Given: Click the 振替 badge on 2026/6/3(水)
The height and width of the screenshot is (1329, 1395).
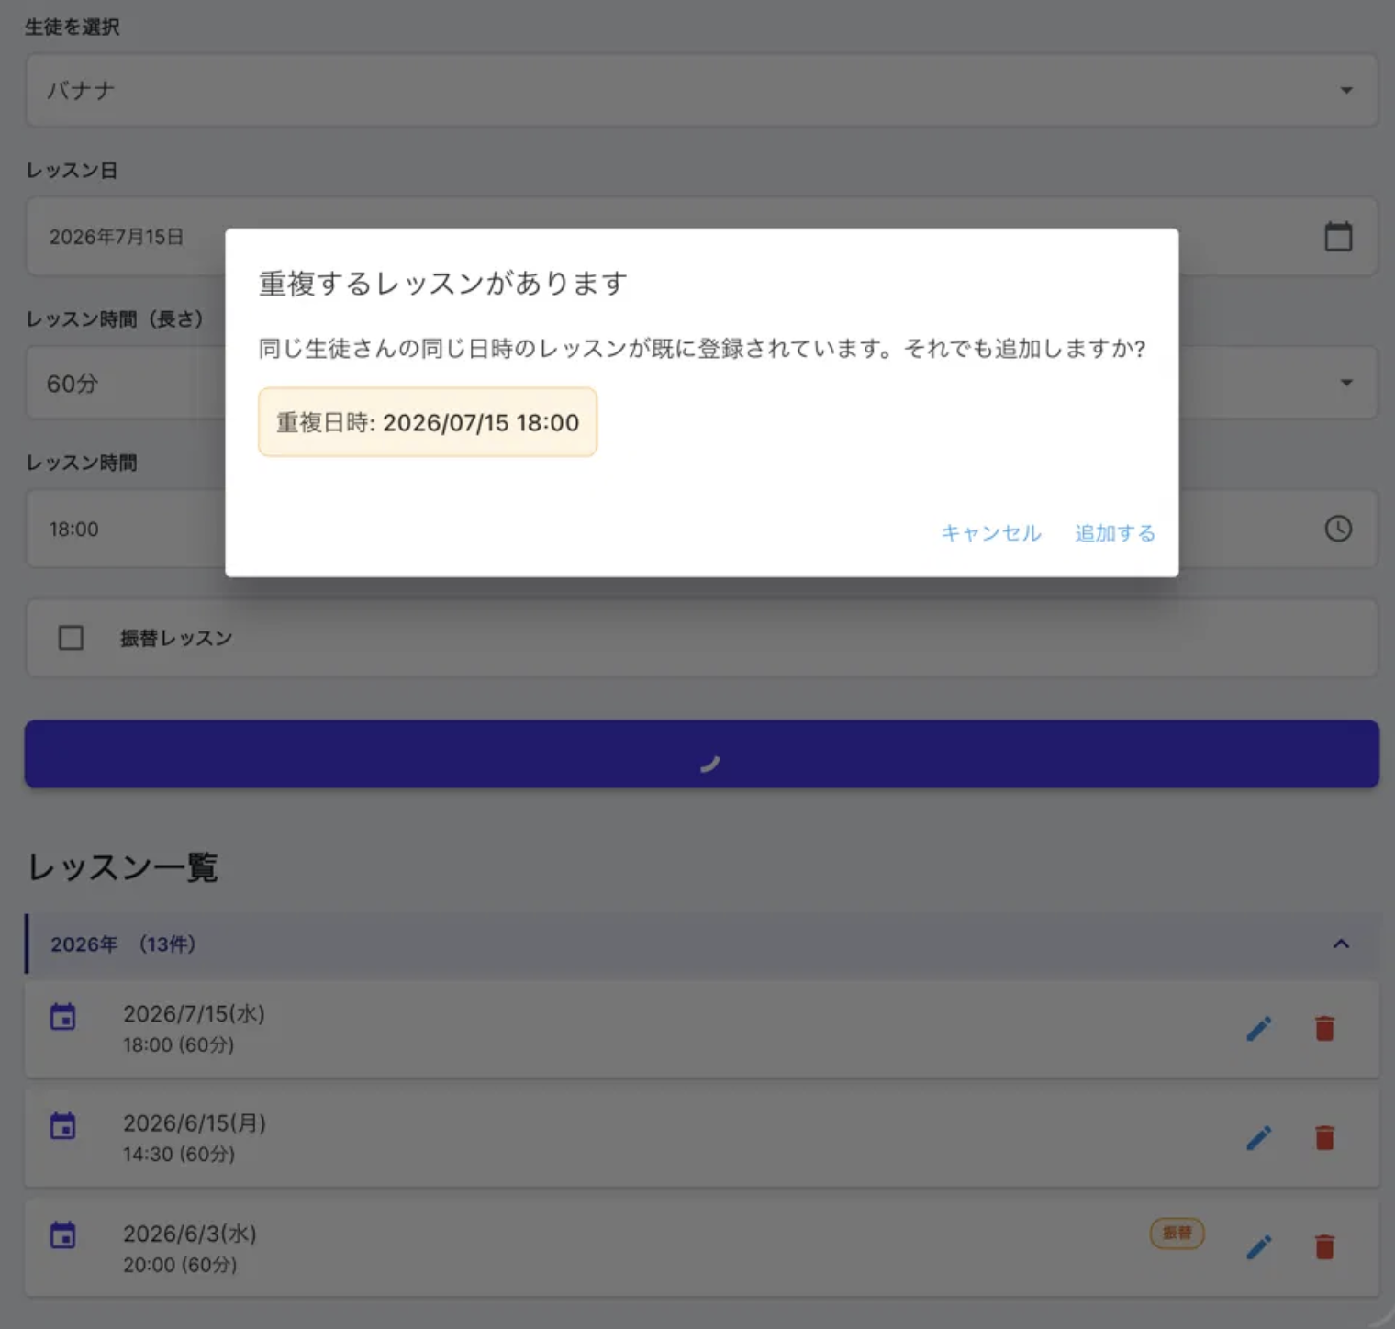Looking at the screenshot, I should click(x=1177, y=1233).
